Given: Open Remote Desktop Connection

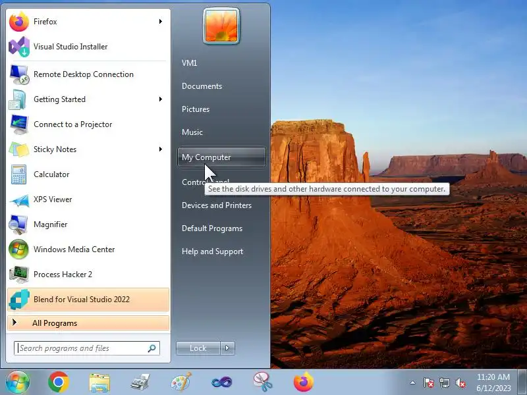Looking at the screenshot, I should [88, 74].
